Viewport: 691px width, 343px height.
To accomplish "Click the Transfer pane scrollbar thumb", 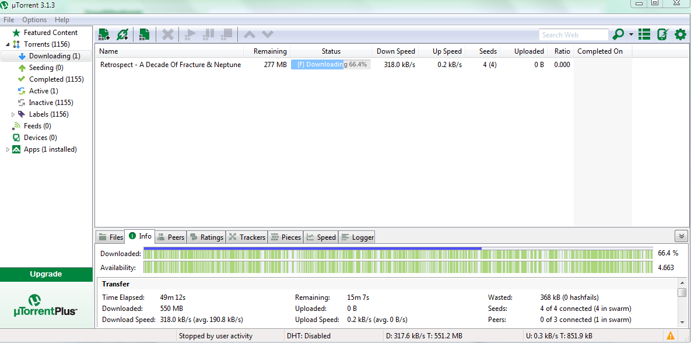I will pos(682,293).
